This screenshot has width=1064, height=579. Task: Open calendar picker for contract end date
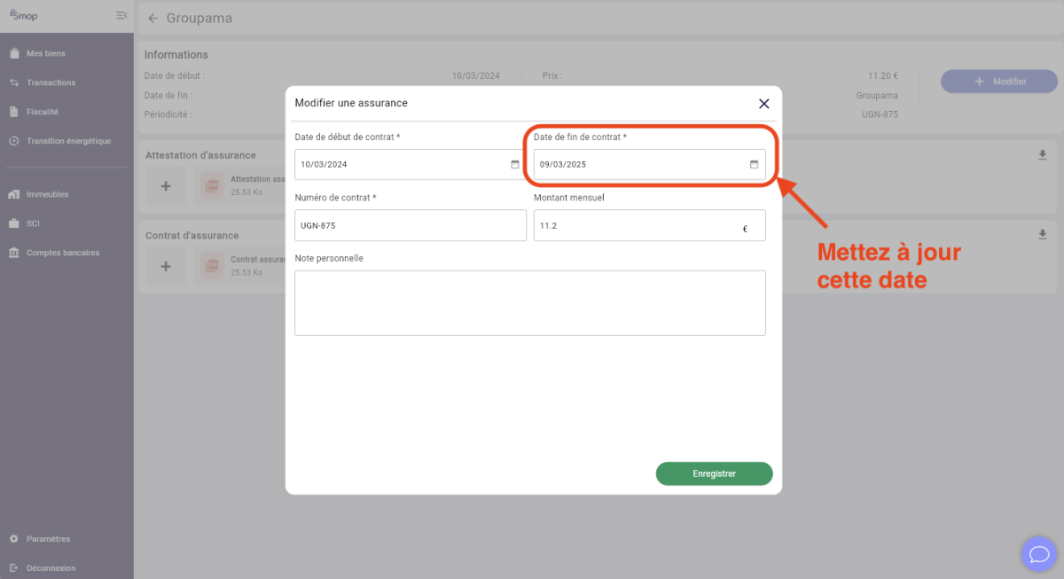click(755, 164)
